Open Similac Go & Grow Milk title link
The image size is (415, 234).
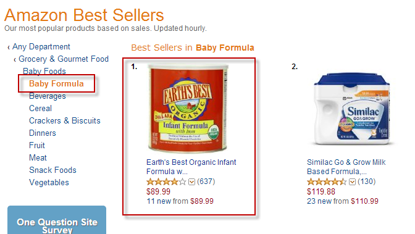tap(346, 167)
